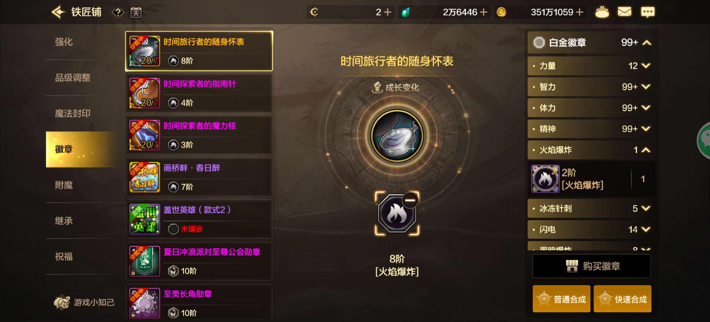The height and width of the screenshot is (322, 710).
Task: Add gems using the plus beside 2万6446
Action: [483, 12]
